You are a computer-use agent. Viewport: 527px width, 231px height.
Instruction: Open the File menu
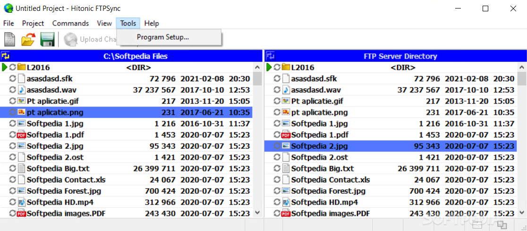tap(9, 23)
